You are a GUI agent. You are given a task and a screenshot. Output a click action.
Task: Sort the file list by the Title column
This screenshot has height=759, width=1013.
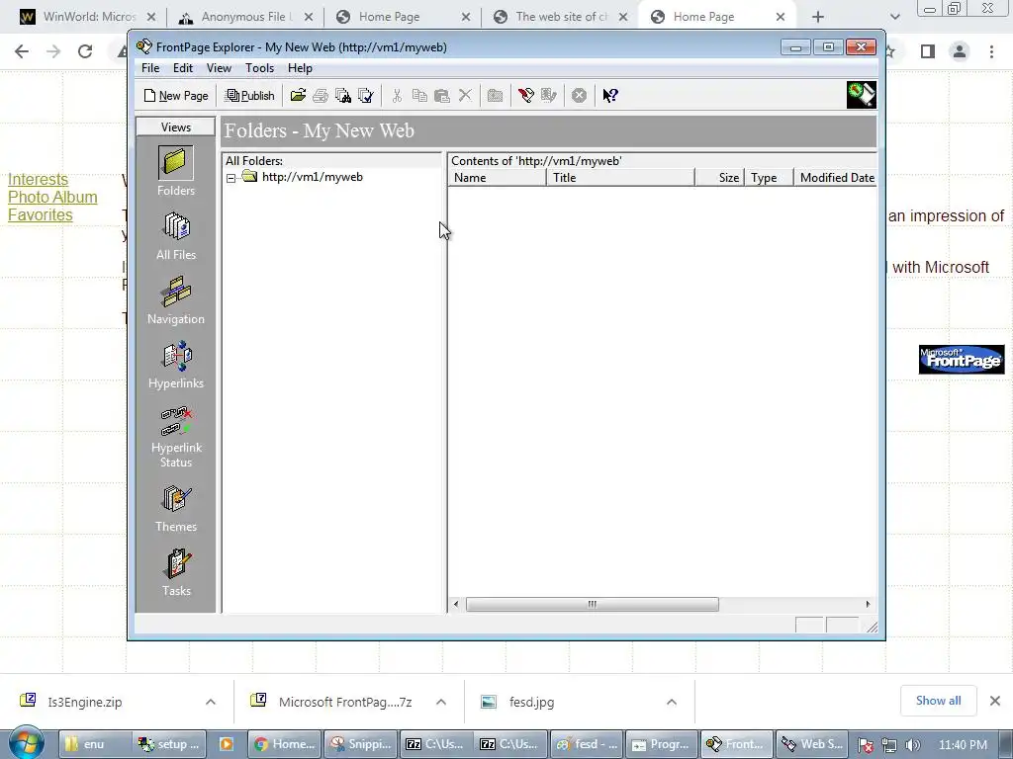tap(620, 178)
